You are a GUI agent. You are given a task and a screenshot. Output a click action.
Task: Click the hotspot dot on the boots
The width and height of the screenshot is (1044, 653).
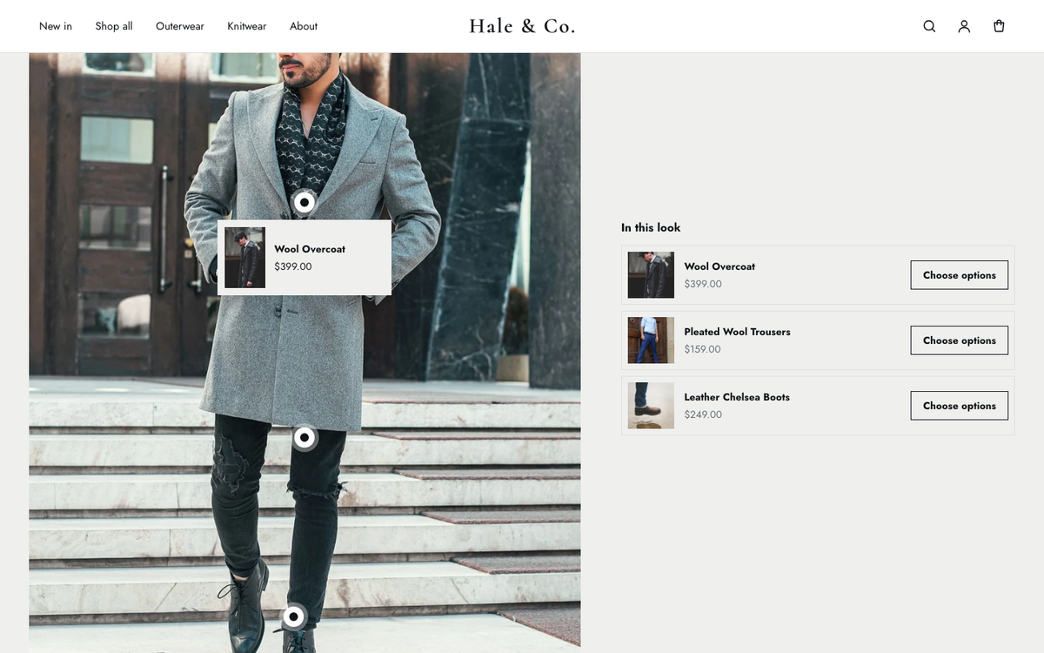click(x=293, y=616)
